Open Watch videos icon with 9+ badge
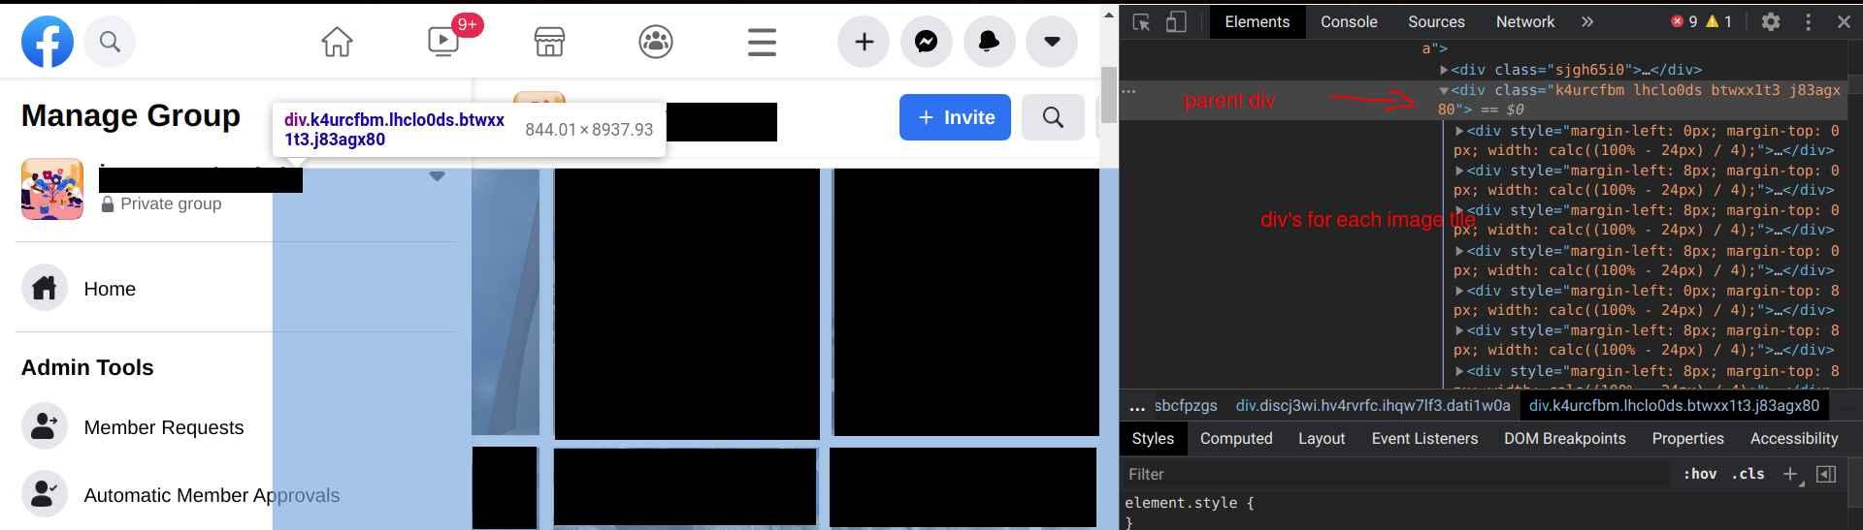This screenshot has height=530, width=1863. click(x=444, y=41)
